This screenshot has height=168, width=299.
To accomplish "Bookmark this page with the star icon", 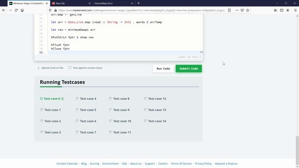I will click(x=248, y=10).
